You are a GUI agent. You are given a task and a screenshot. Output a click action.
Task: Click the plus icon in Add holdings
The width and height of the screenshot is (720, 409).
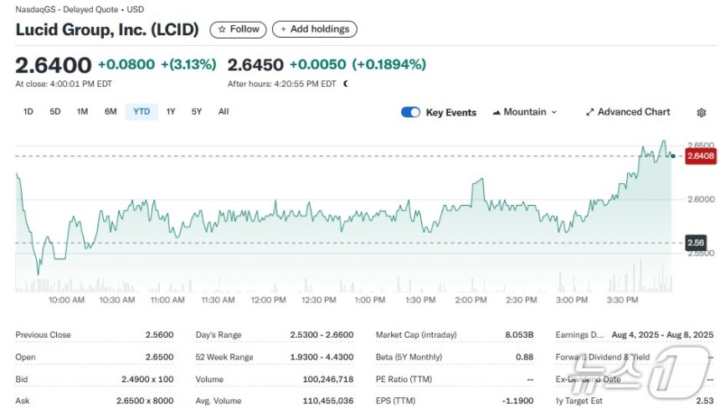(283, 29)
